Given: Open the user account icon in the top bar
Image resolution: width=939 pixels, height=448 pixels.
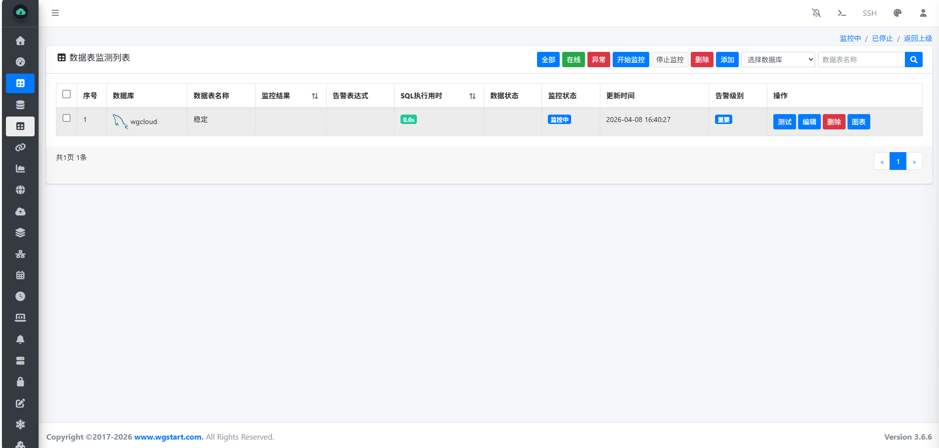Looking at the screenshot, I should [x=923, y=13].
